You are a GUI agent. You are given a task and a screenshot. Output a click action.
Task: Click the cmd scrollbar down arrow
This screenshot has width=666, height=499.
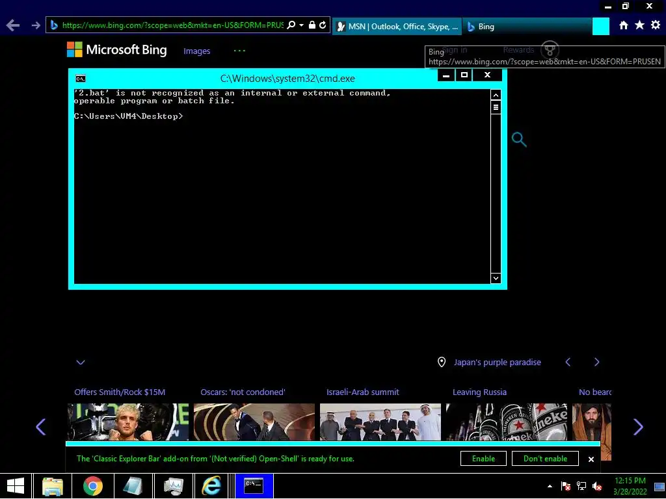(x=496, y=278)
